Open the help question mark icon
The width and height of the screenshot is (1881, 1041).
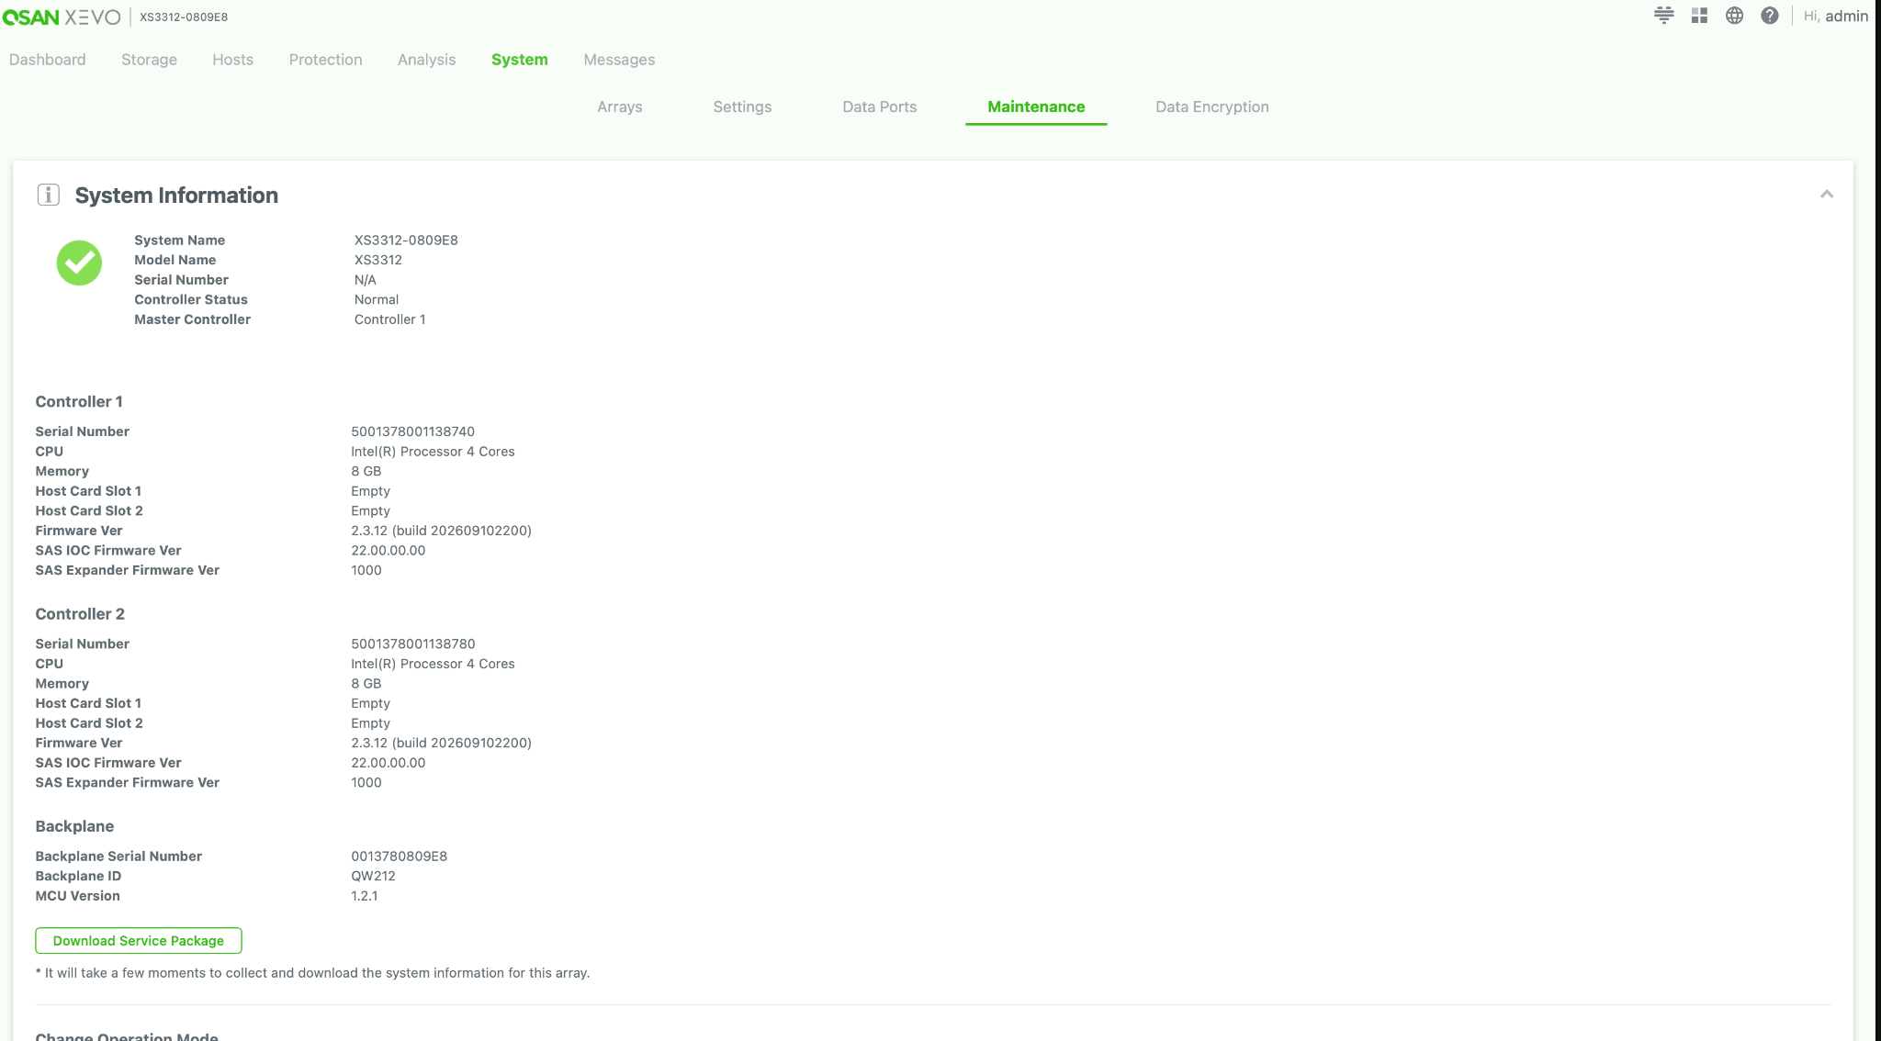click(1770, 16)
